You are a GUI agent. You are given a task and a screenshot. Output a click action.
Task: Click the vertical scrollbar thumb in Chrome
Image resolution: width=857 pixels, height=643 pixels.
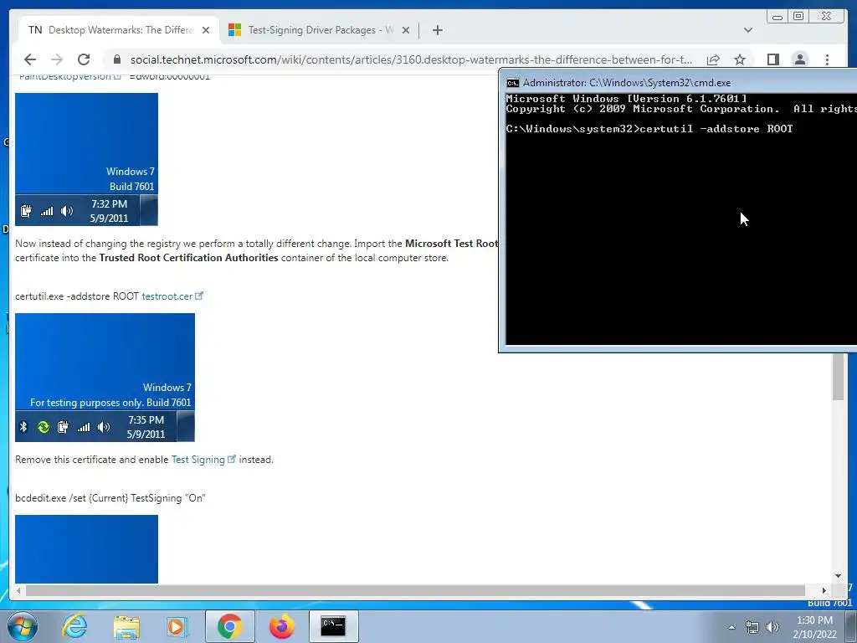click(x=838, y=376)
